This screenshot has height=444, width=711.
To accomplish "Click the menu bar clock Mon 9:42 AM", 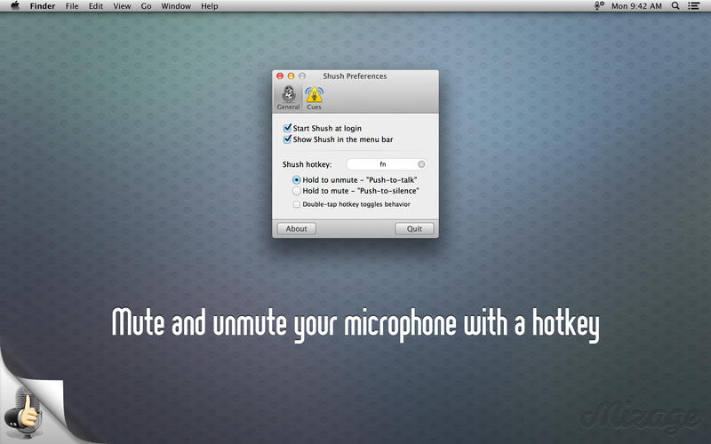I will 636,6.
